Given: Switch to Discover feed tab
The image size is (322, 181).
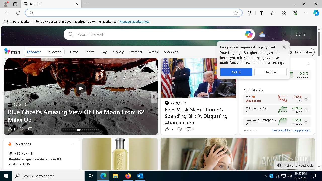Looking at the screenshot, I should pos(34,52).
